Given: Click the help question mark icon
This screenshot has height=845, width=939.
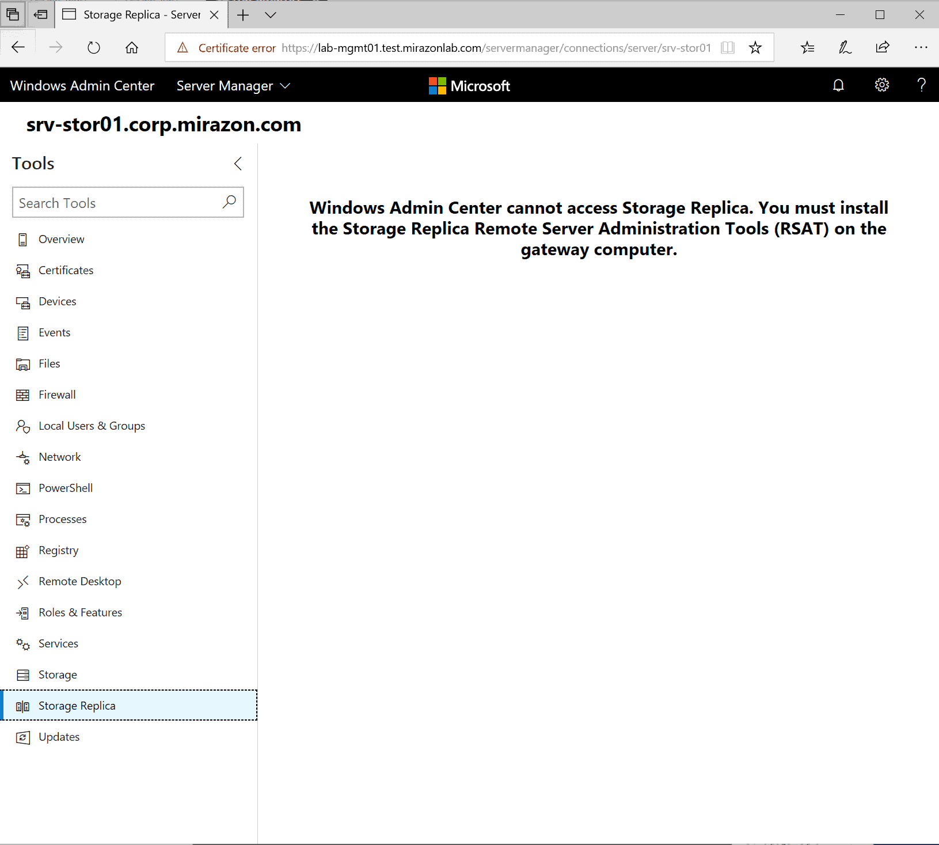Looking at the screenshot, I should coord(921,85).
